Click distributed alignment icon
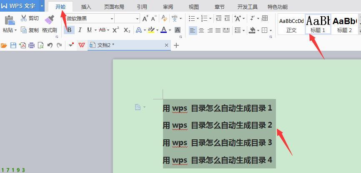Viewport: 361px width, 173px height. (226, 30)
